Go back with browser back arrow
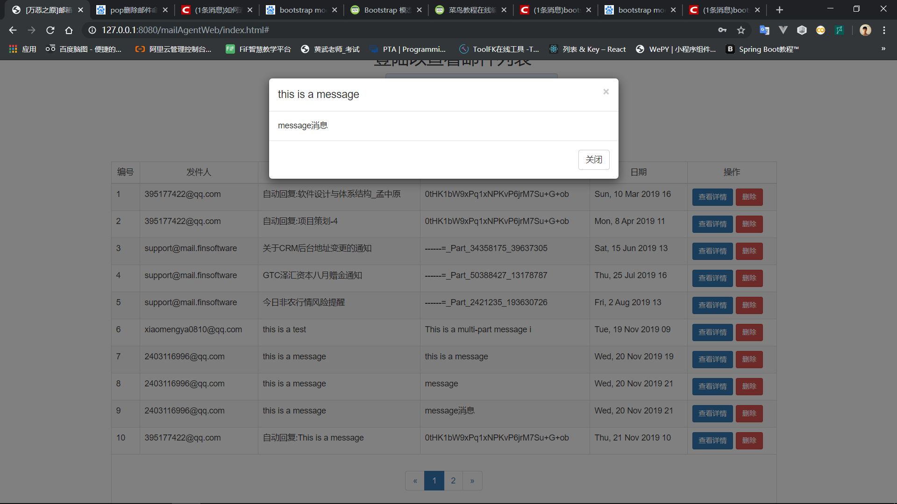 coord(13,30)
